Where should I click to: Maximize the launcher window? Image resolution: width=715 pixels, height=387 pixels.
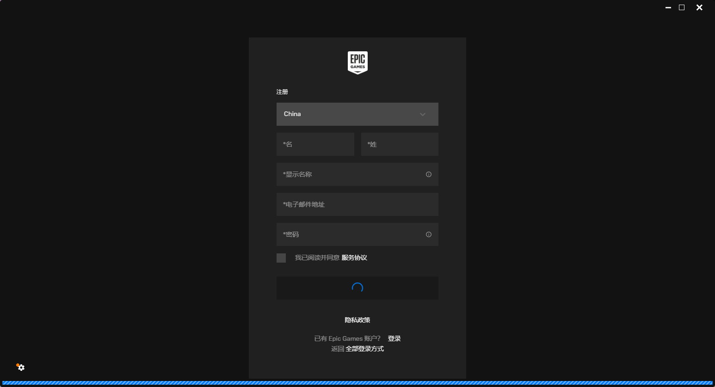tap(682, 7)
